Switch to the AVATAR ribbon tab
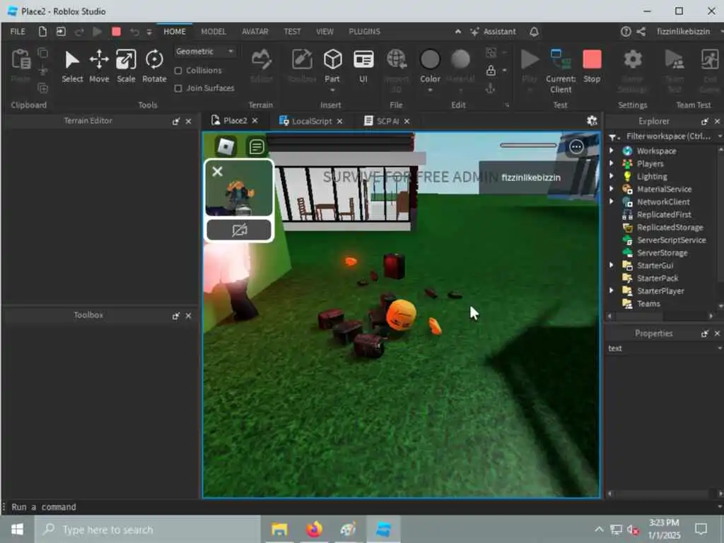Viewport: 724px width, 543px height. tap(255, 31)
